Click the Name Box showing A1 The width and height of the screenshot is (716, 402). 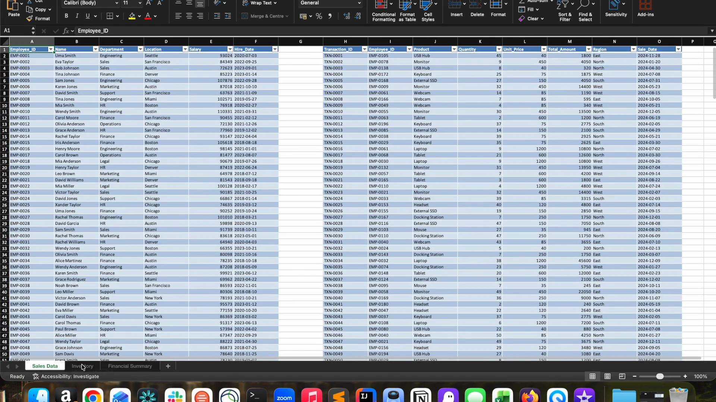click(15, 31)
